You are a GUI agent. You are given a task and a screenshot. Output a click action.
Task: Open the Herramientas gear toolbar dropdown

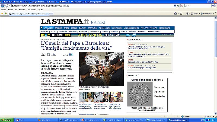point(207,14)
